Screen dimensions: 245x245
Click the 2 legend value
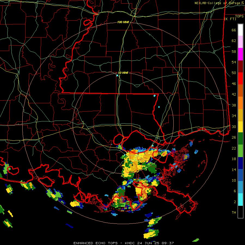[x=235, y=202]
